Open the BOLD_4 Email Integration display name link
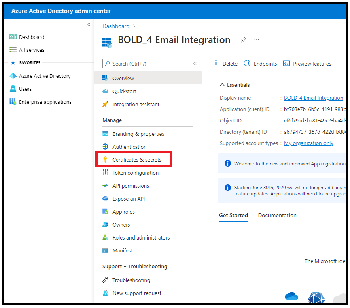This screenshot has width=350, height=308. click(313, 98)
